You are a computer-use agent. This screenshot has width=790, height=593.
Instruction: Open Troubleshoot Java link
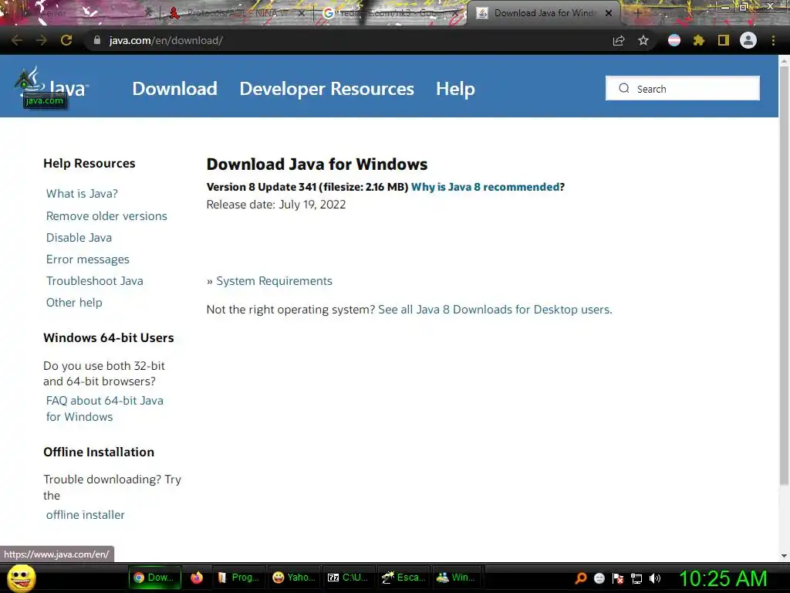(94, 281)
